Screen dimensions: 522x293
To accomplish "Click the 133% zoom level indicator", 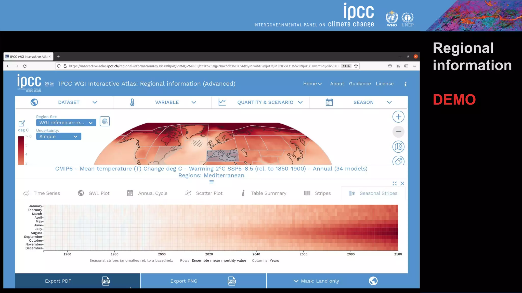I will coord(346,66).
